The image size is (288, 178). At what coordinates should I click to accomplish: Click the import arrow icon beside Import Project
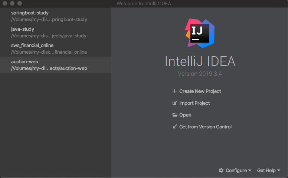(175, 103)
